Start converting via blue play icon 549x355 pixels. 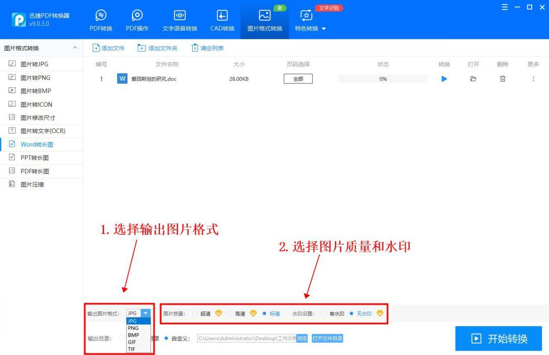(x=444, y=79)
